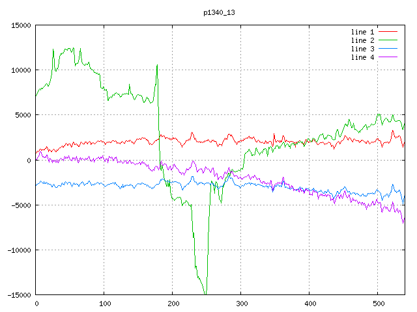Click the y-axis label 15000

(x=21, y=25)
